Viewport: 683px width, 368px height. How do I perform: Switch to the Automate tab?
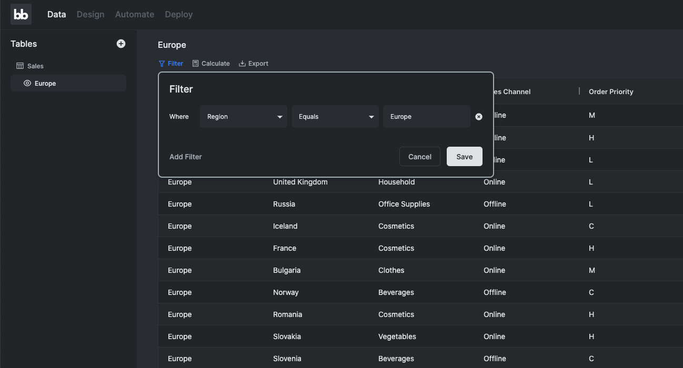click(x=135, y=14)
